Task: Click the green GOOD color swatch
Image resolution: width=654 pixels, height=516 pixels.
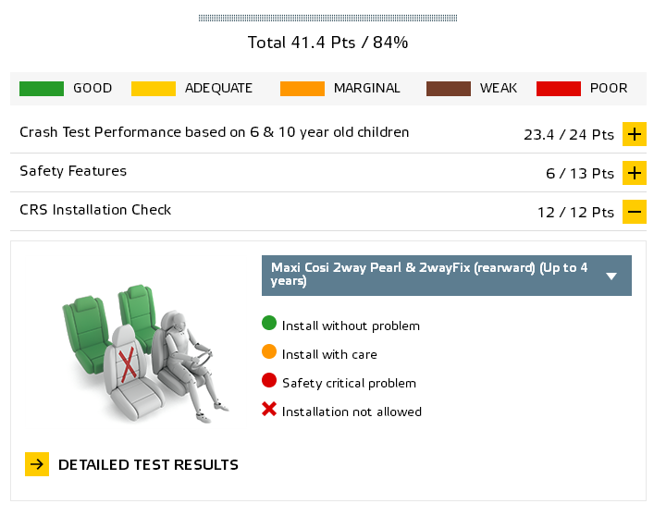Action: [x=42, y=89]
